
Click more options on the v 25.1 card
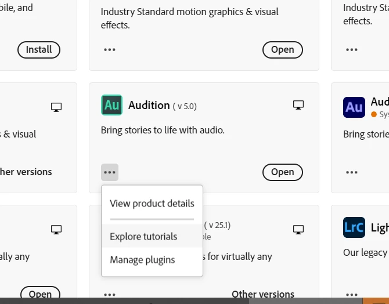point(110,295)
